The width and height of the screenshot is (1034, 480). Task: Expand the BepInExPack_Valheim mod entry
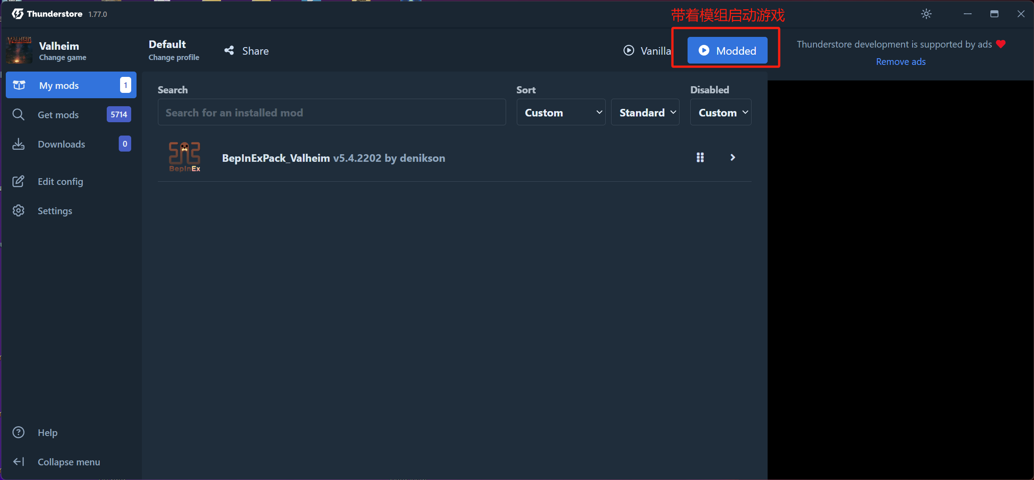point(732,157)
